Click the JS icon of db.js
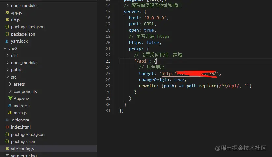Image resolution: width=272 pixels, height=157 pixels. tap(7, 20)
